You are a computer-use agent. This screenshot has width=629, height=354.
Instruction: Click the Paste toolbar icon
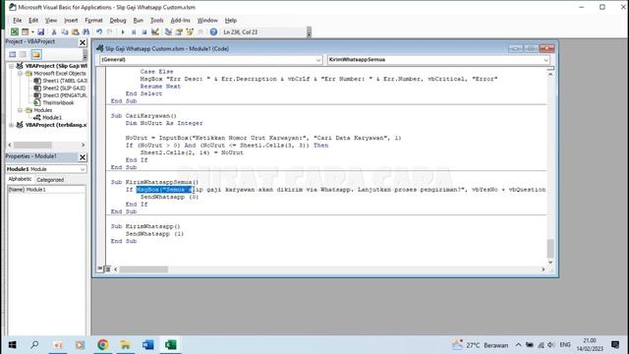[x=75, y=31]
